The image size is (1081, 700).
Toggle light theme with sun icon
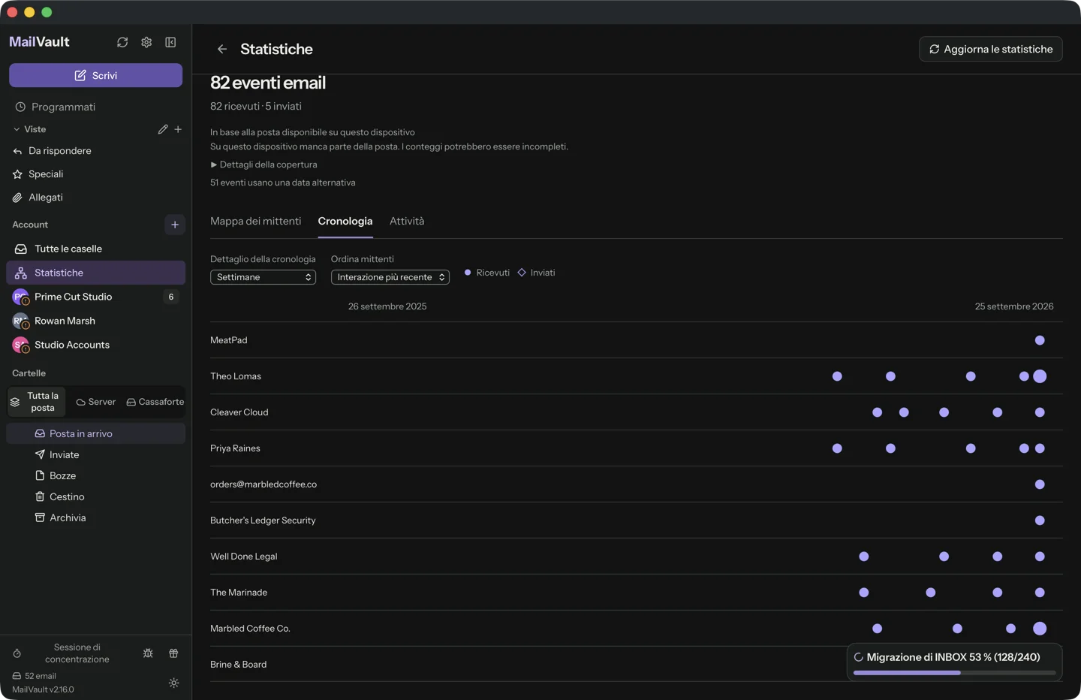[x=173, y=683]
